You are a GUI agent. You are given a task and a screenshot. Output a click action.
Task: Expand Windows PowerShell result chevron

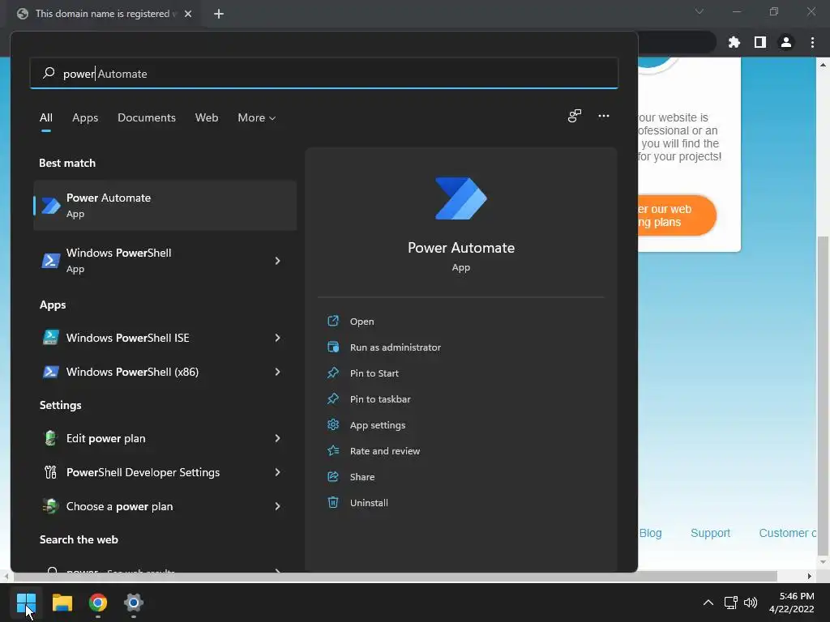(x=277, y=260)
